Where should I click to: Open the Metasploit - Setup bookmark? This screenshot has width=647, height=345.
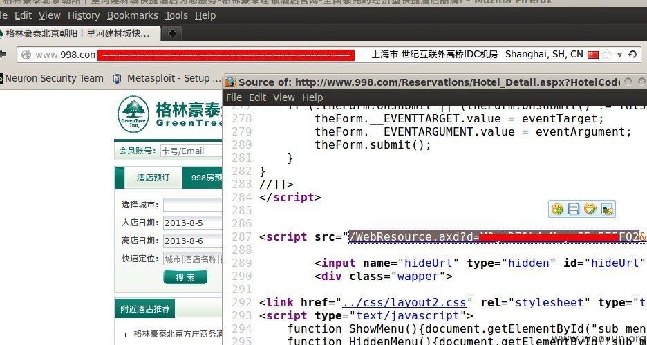tap(168, 78)
